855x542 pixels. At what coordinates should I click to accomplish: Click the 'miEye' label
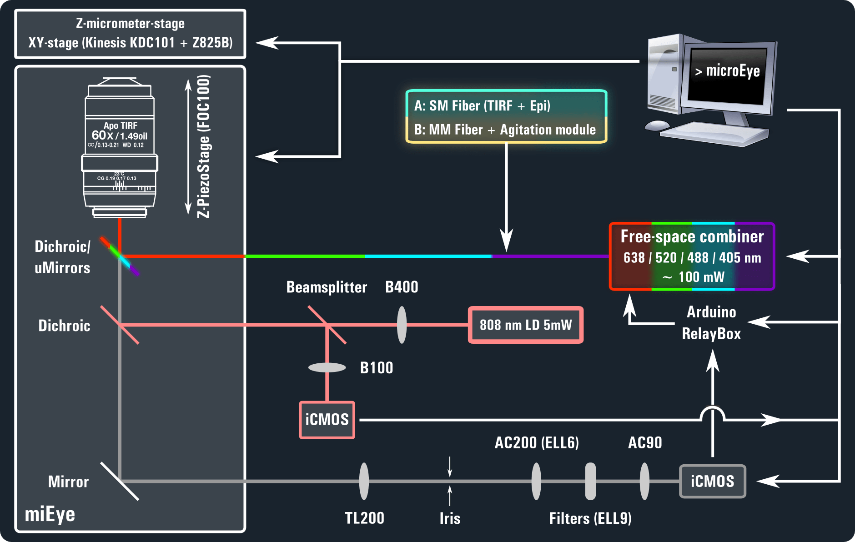pyautogui.click(x=50, y=514)
